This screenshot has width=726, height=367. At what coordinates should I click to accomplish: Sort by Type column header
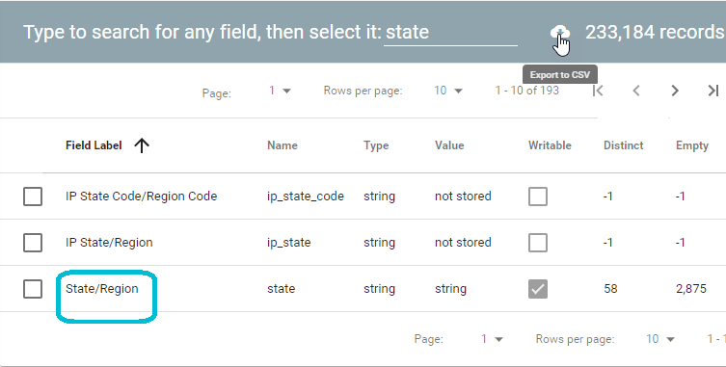[376, 145]
